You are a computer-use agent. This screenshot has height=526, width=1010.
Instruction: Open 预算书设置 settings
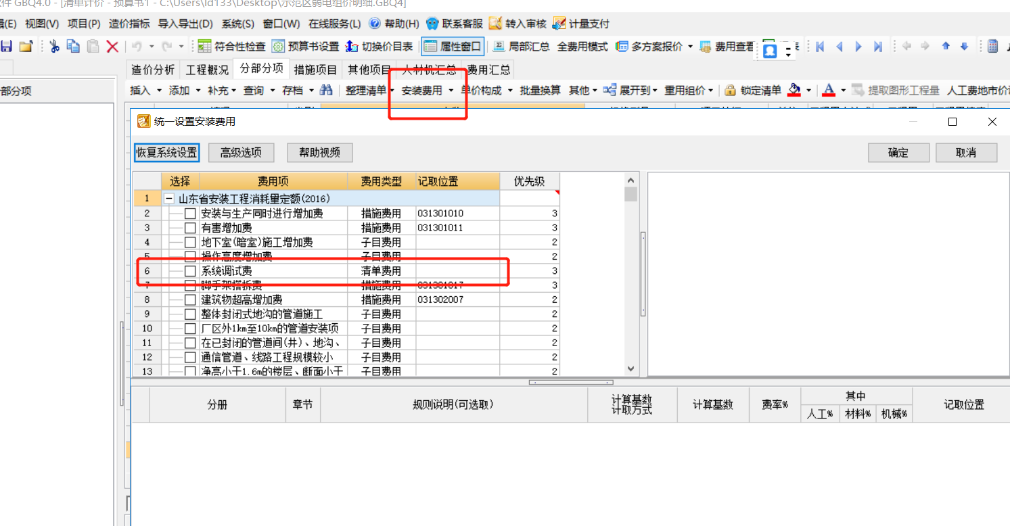(305, 47)
